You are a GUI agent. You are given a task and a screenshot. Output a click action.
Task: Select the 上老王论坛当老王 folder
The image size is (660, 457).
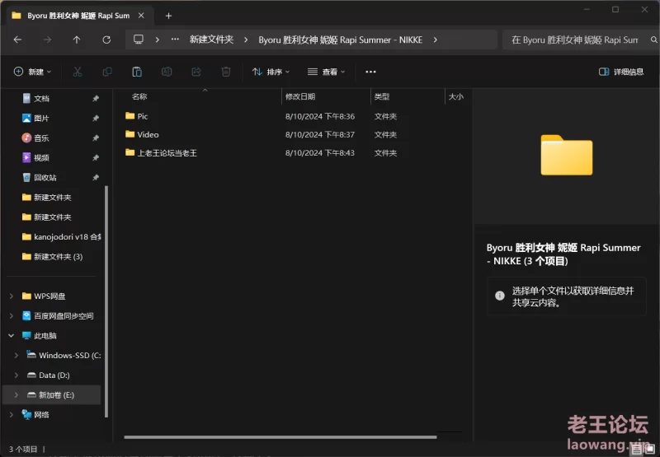[x=161, y=153]
